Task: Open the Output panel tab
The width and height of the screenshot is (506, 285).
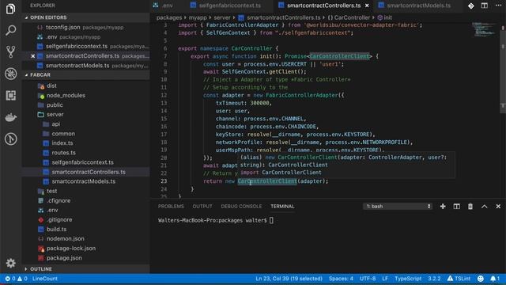Action: (x=202, y=206)
